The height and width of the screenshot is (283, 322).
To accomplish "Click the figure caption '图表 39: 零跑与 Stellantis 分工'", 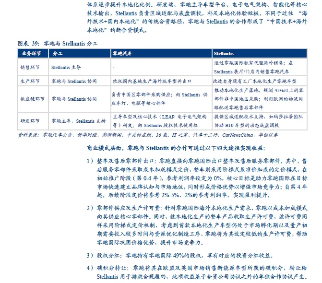I will 58,44.
